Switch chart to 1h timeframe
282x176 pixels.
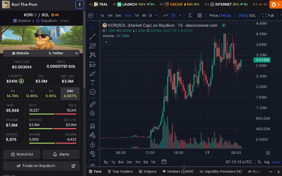[137, 15]
